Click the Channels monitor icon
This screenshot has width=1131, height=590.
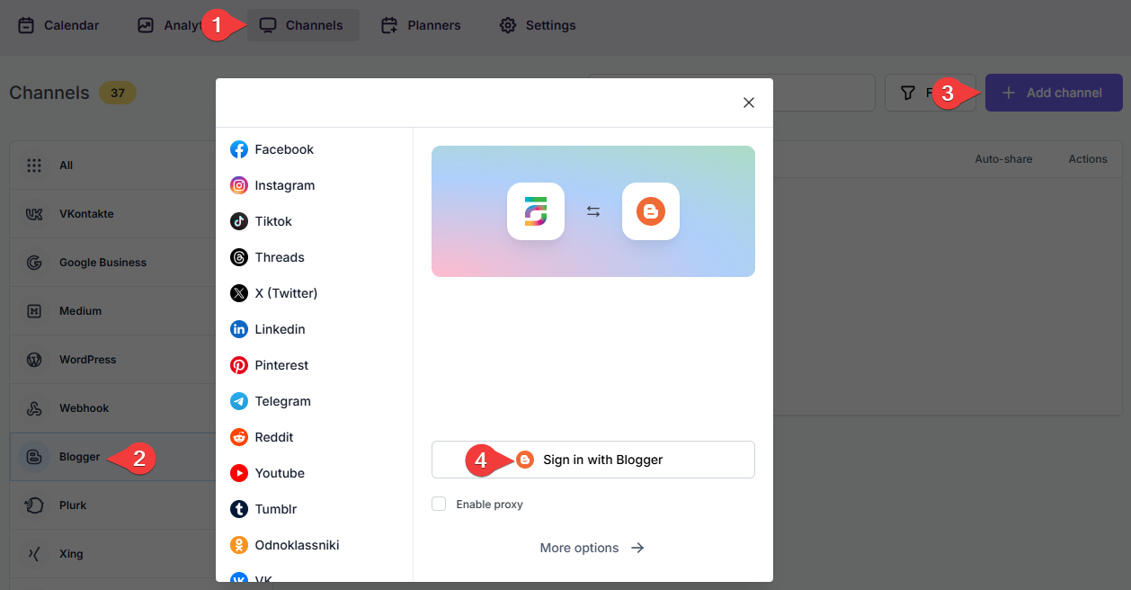(x=267, y=25)
